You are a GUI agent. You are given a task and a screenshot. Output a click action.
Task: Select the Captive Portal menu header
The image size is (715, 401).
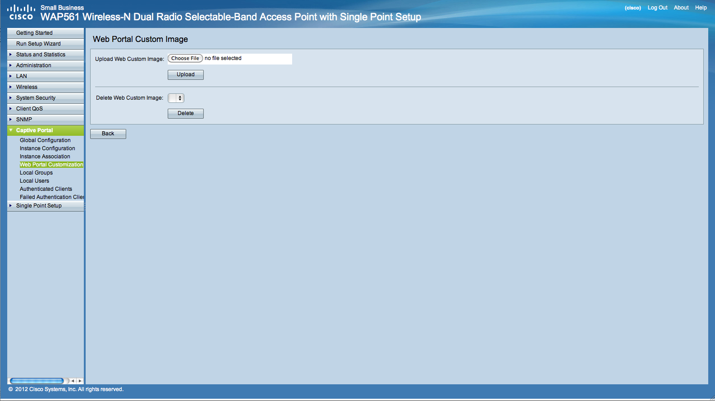coord(46,130)
